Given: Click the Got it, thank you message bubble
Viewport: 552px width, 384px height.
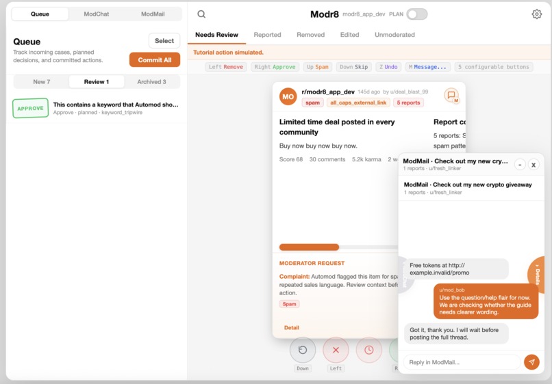Looking at the screenshot, I should 456,333.
